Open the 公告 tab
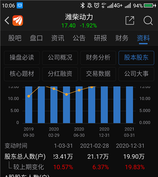This screenshot has height=177, width=158. coord(79,38)
